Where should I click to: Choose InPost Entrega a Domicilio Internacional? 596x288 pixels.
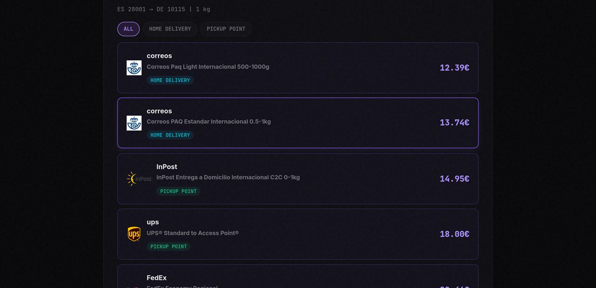pos(298,179)
